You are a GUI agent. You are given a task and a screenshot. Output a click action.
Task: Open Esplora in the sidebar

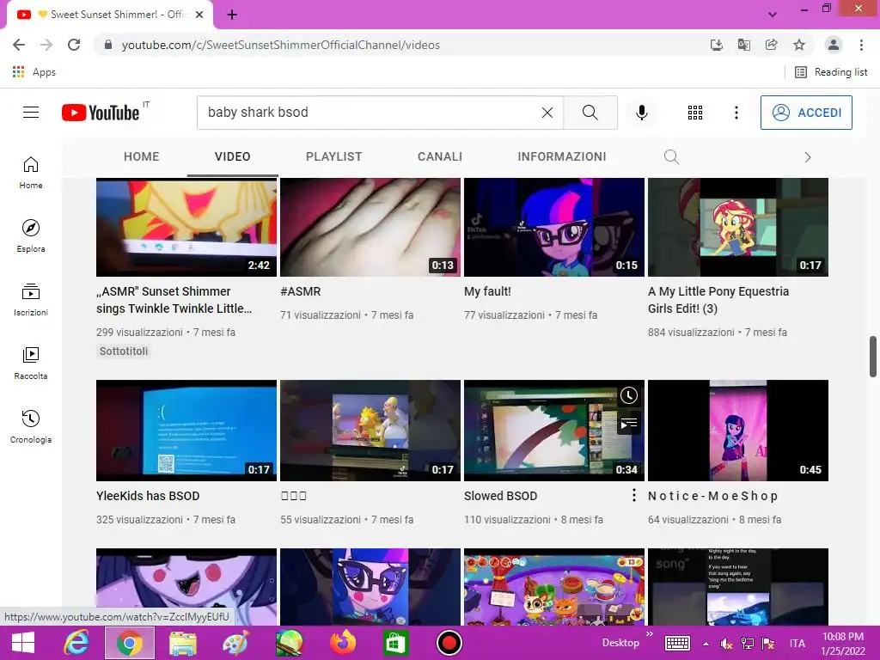point(31,235)
